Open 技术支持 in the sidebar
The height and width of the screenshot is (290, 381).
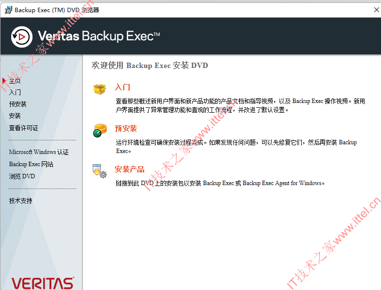click(x=20, y=201)
